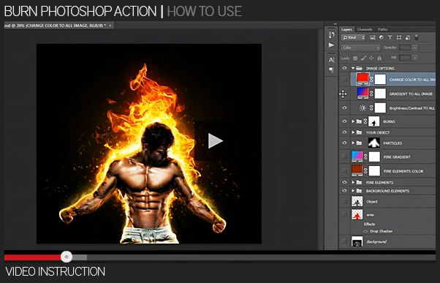Image resolution: width=440 pixels, height=283 pixels.
Task: Click the lock transparent pixels icon
Action: click(355, 58)
